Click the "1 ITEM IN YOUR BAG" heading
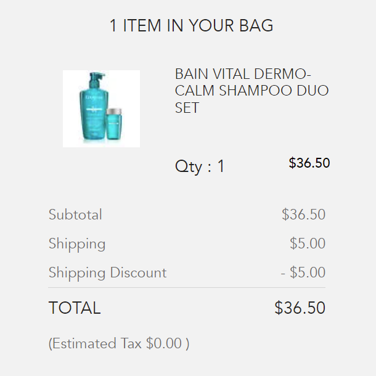 click(191, 26)
